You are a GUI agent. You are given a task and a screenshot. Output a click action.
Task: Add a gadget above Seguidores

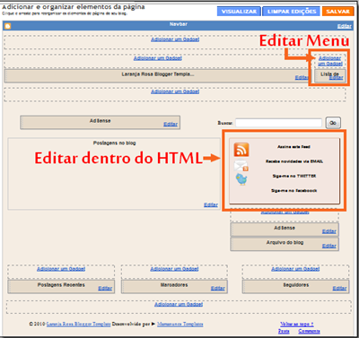tap(295, 269)
